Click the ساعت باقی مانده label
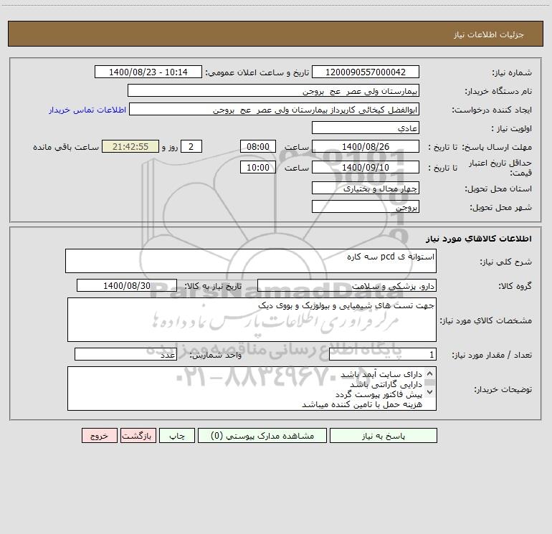552x534 pixels. 66,147
